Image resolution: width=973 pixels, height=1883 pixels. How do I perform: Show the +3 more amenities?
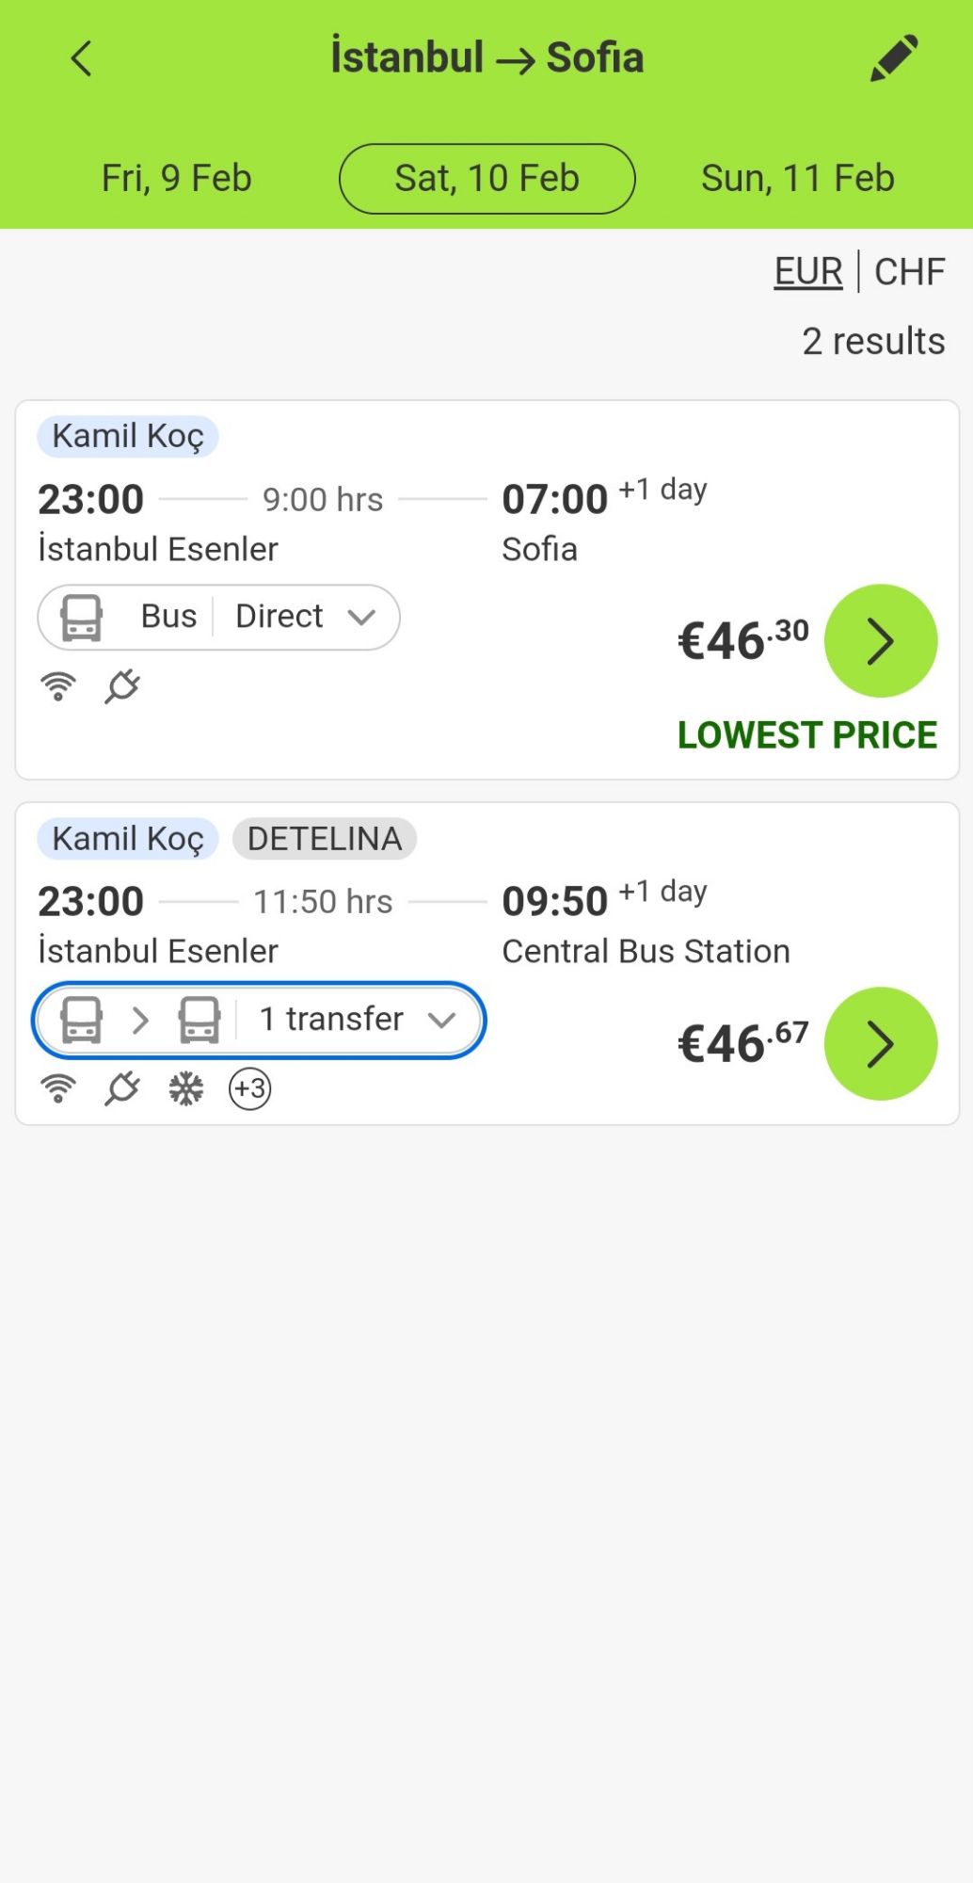point(250,1089)
